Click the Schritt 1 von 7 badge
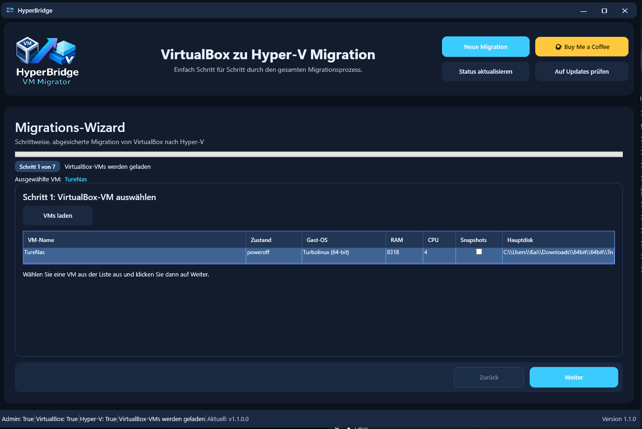The height and width of the screenshot is (429, 642). click(37, 166)
